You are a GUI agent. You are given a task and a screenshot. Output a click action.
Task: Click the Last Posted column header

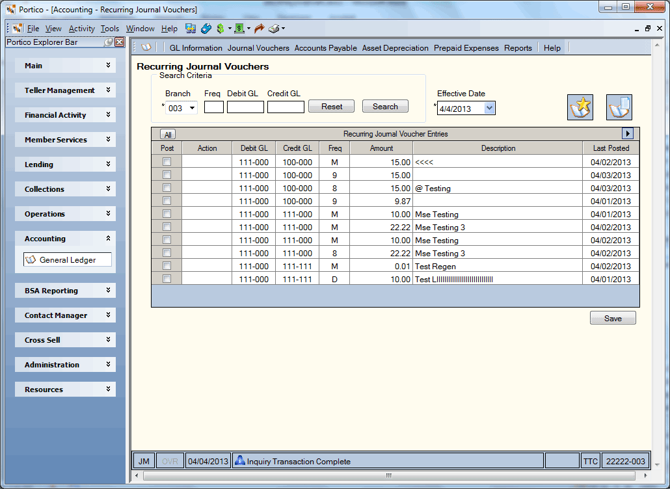[x=611, y=148]
